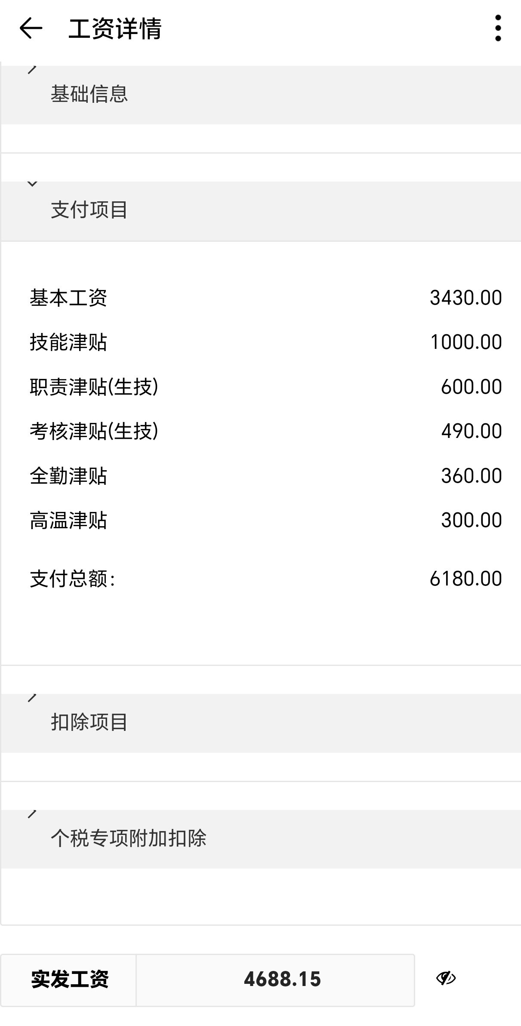Screen dimensions: 521x1026
Task: Tap the 支付总额 total 6180.00
Action: pyautogui.click(x=466, y=579)
